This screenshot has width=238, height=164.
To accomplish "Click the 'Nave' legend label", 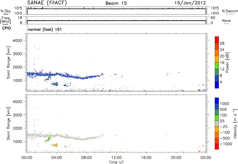I will (226, 21).
